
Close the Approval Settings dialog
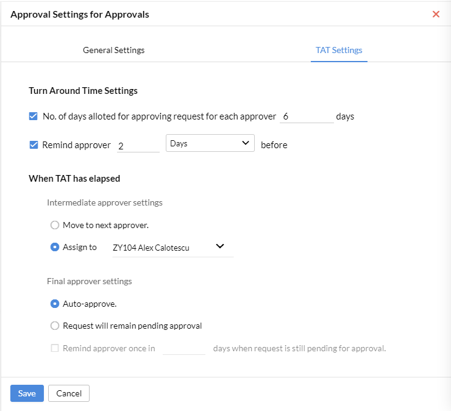(x=436, y=14)
